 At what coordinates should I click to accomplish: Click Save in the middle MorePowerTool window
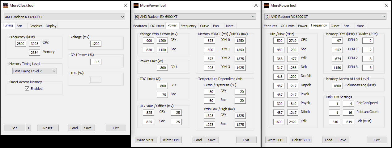pos(212,140)
